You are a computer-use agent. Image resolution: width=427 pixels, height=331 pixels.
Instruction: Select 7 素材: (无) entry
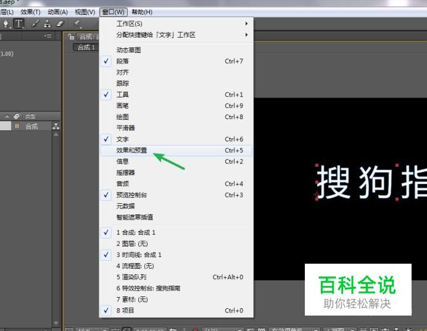click(176, 300)
